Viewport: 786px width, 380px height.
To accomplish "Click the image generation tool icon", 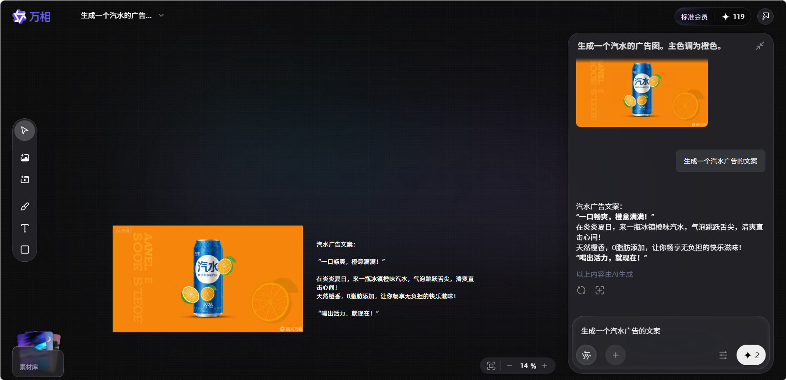I will (25, 158).
